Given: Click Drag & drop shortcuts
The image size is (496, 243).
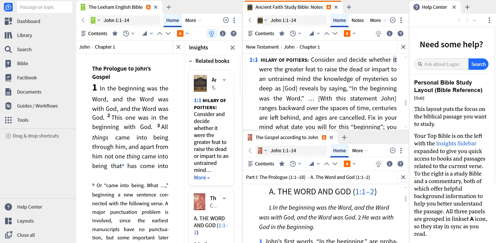Looking at the screenshot, I should (x=32, y=136).
